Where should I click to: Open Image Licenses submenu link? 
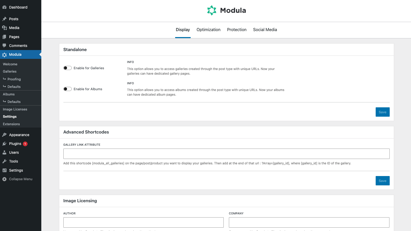[x=15, y=109]
